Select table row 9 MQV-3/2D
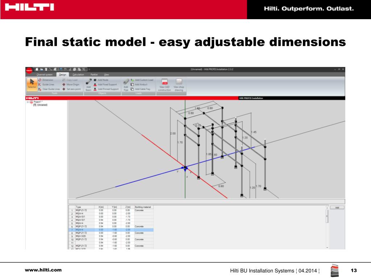 111,236
